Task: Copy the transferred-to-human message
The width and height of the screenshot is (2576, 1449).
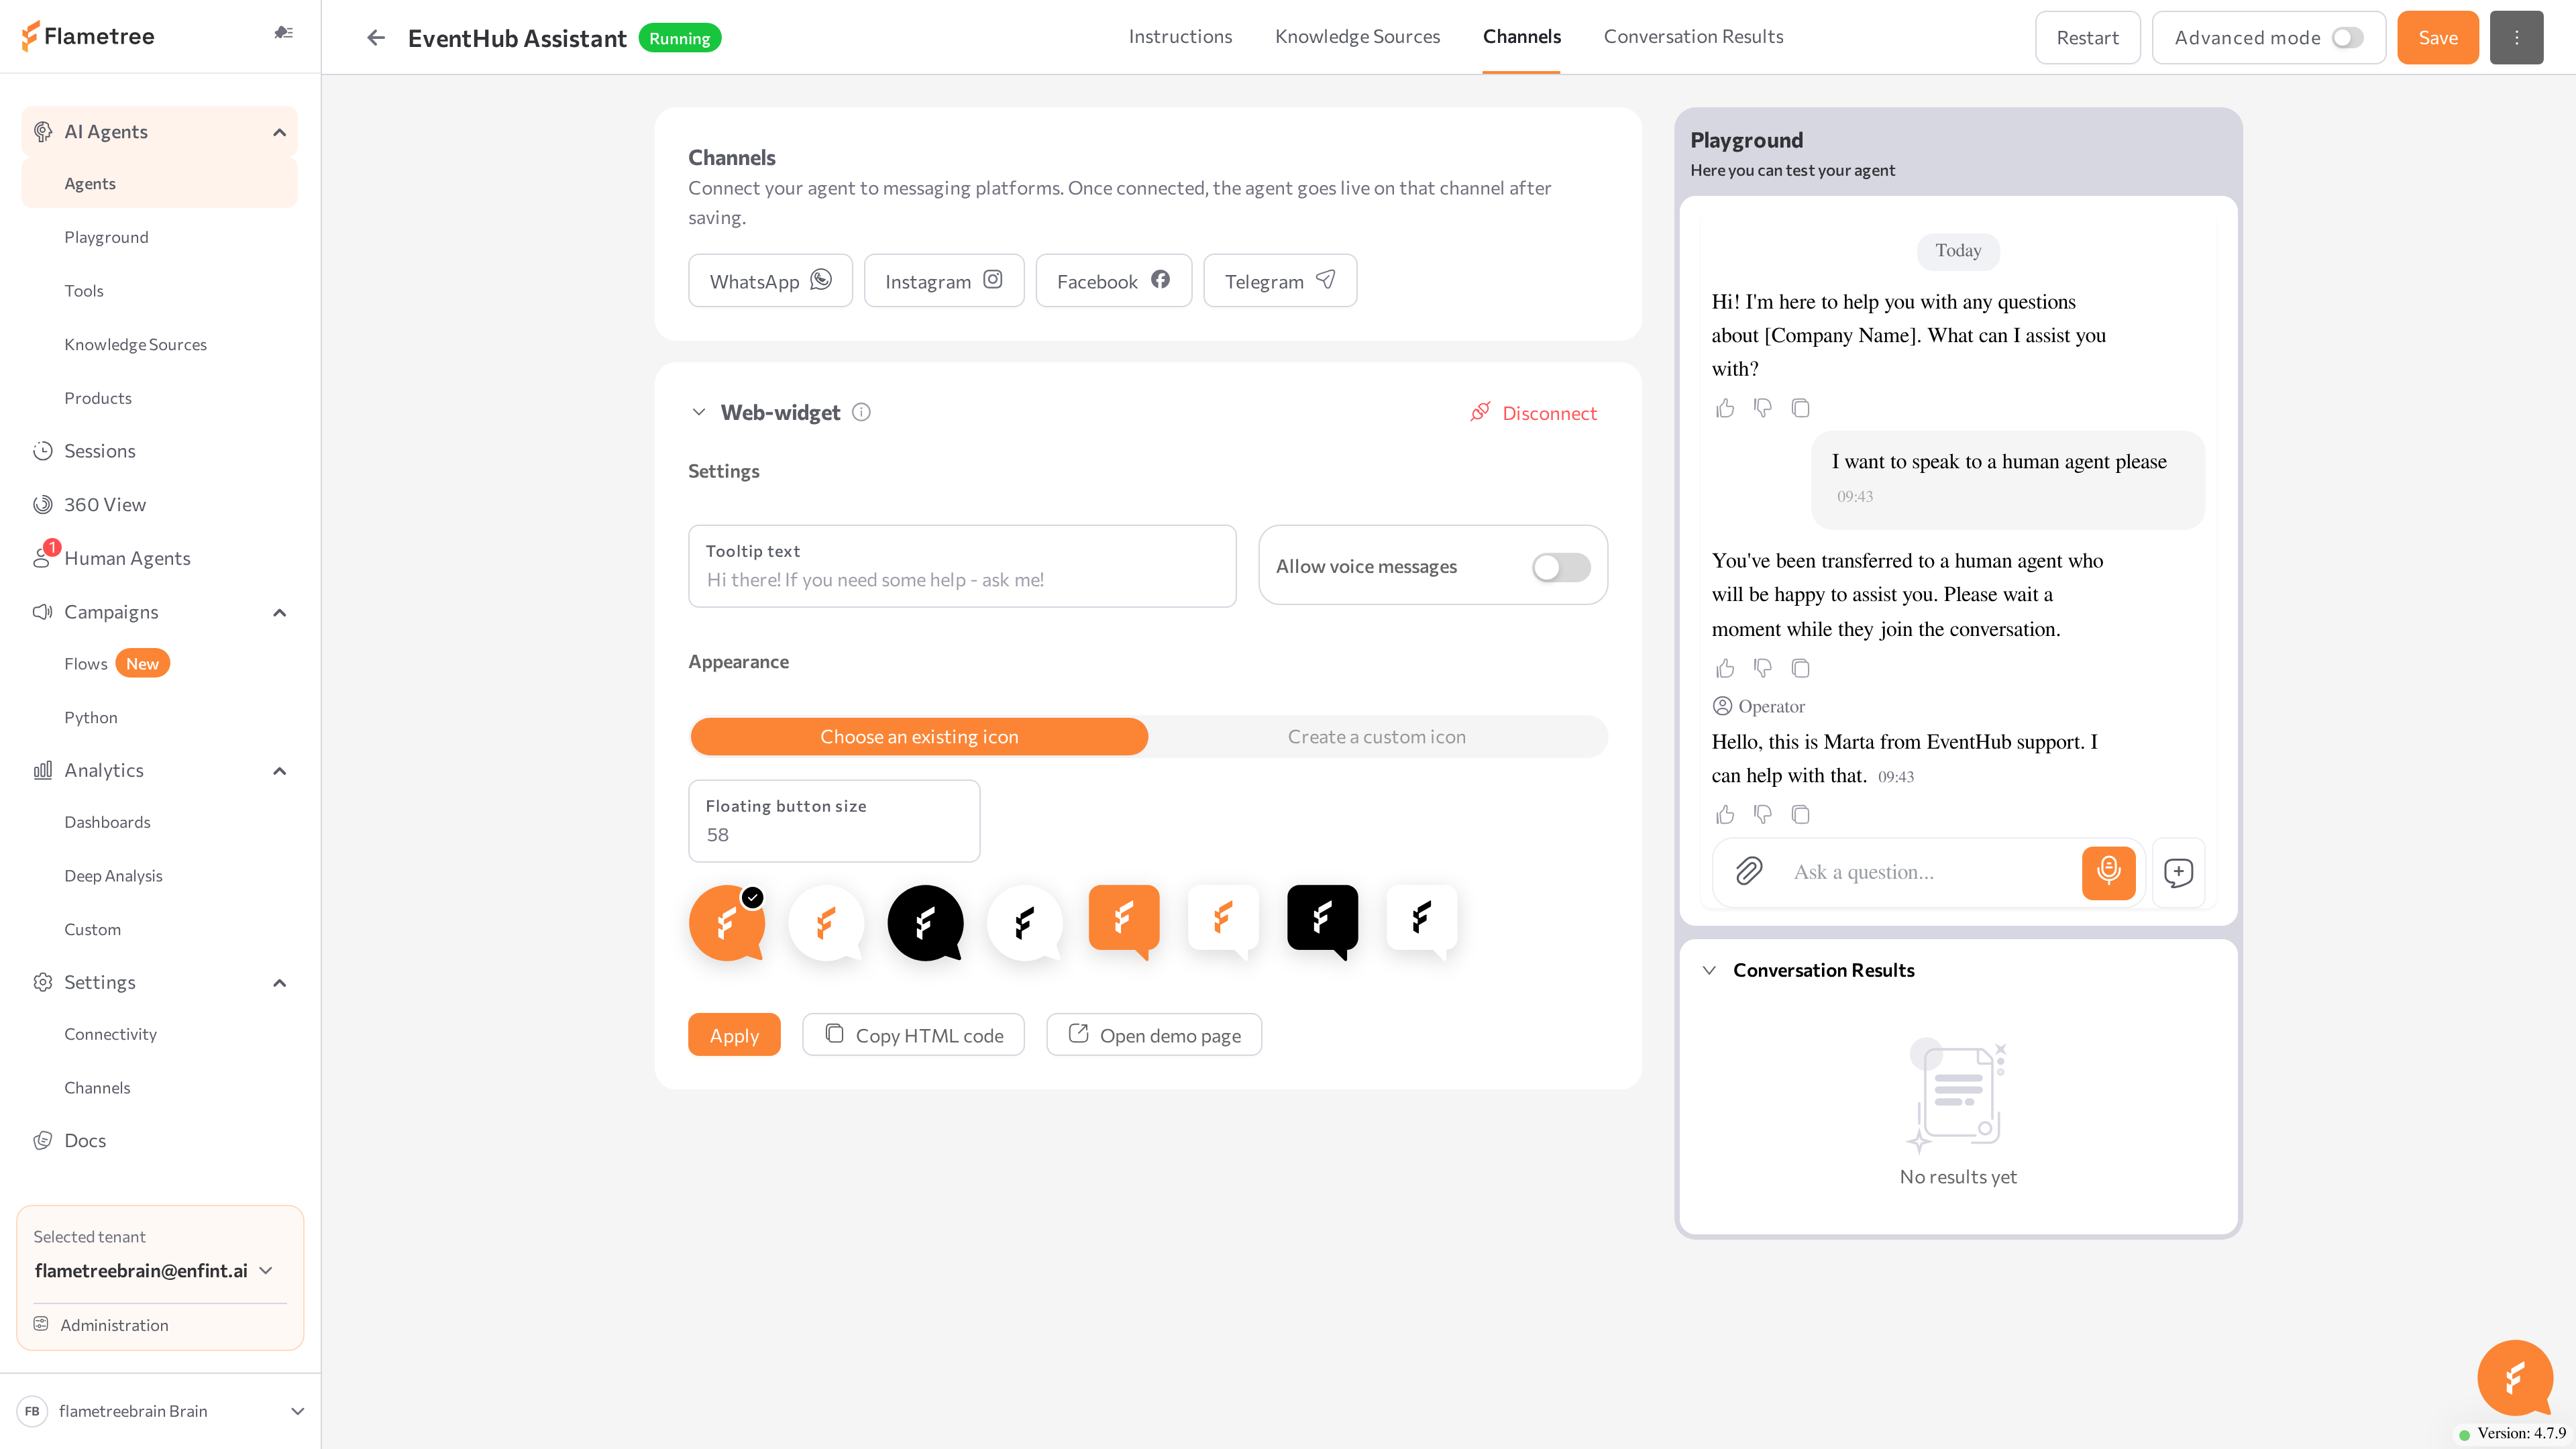Action: click(1800, 668)
